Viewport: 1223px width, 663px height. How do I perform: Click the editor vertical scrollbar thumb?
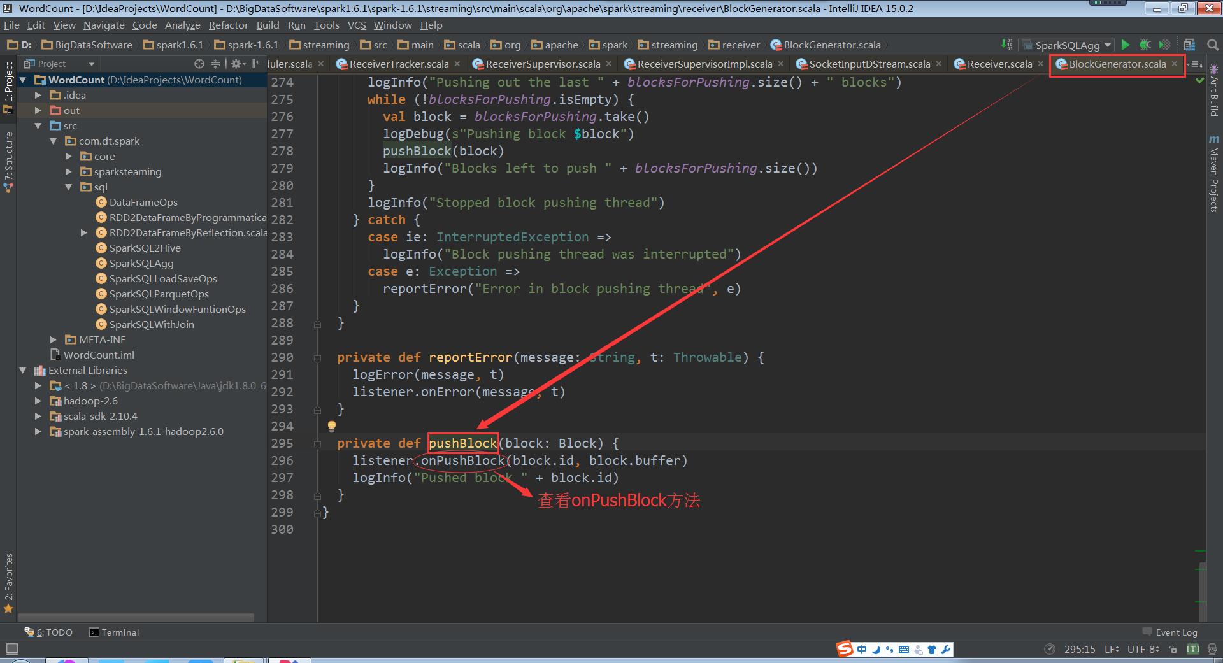pos(1202,590)
